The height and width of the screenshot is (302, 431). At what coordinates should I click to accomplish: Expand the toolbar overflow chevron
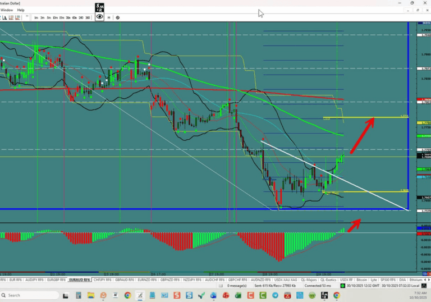click(x=27, y=16)
